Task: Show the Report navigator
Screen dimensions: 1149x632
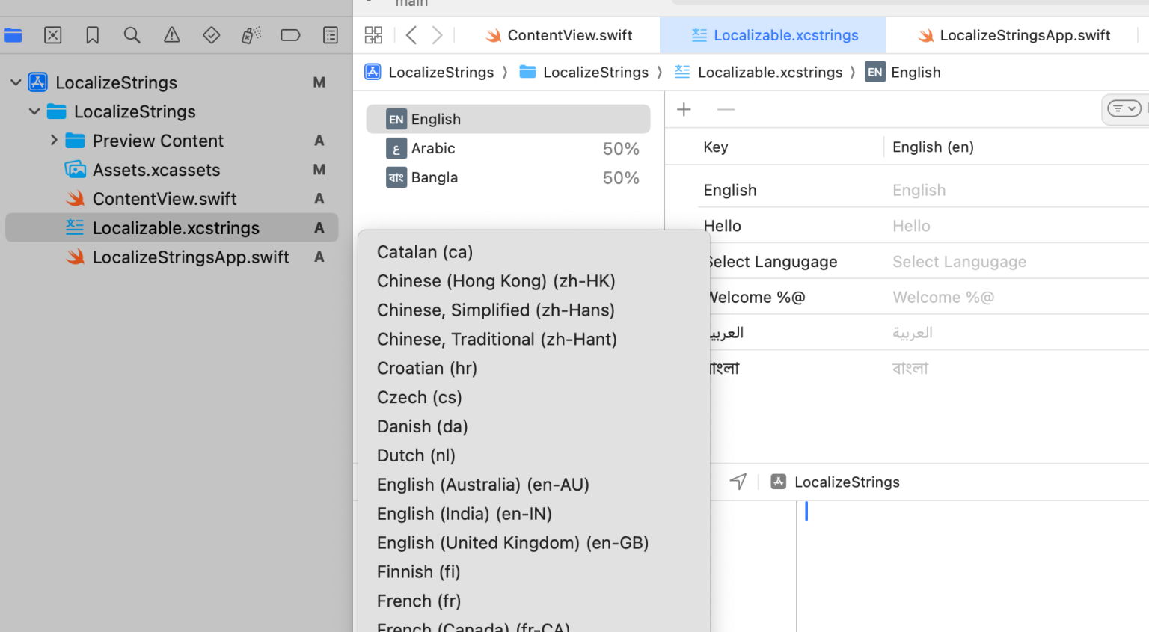Action: [330, 35]
